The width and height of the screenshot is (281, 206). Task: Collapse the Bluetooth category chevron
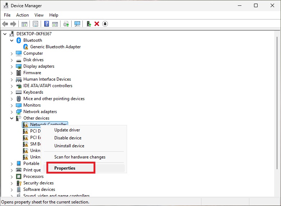pyautogui.click(x=12, y=40)
